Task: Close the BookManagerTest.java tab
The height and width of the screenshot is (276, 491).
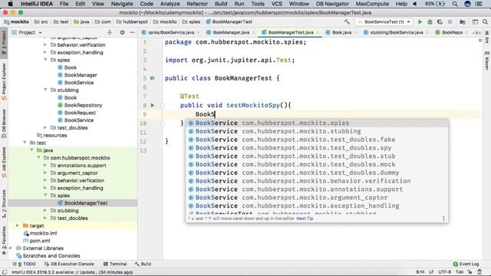Action: 318,32
